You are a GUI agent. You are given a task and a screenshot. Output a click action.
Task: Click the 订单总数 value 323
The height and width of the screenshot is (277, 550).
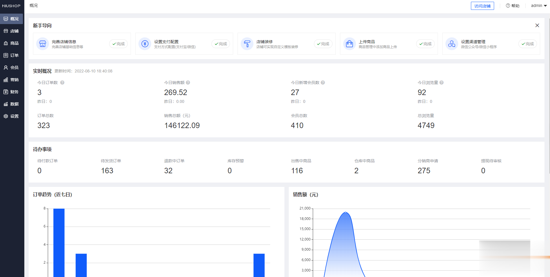[x=44, y=125]
